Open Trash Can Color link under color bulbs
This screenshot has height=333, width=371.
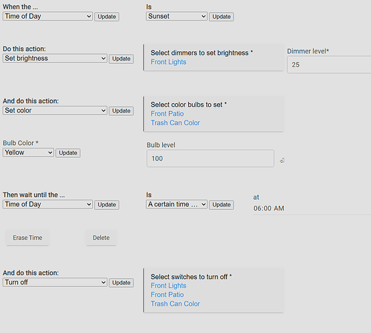[175, 123]
